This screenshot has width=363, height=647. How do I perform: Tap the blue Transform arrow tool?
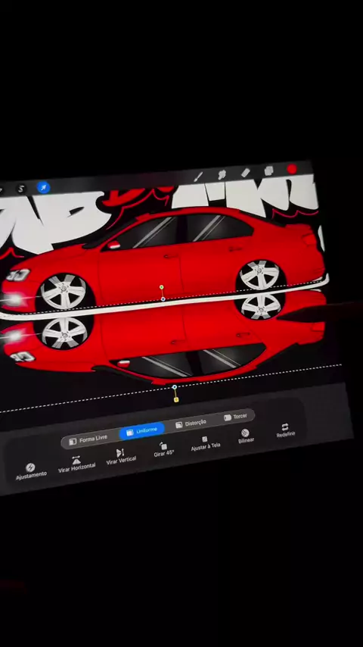pyautogui.click(x=43, y=188)
